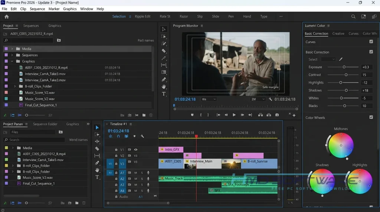Toggle the Curves checkbox in Lumetri Color

coord(371,42)
